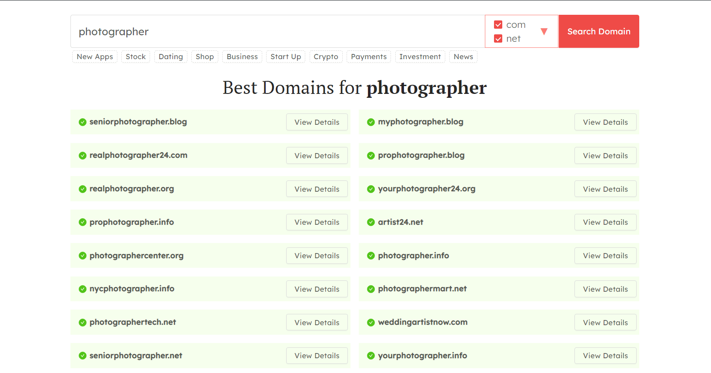711x373 pixels.
Task: Click green checkmark icon beside seniorphotographer.blog
Action: point(82,122)
